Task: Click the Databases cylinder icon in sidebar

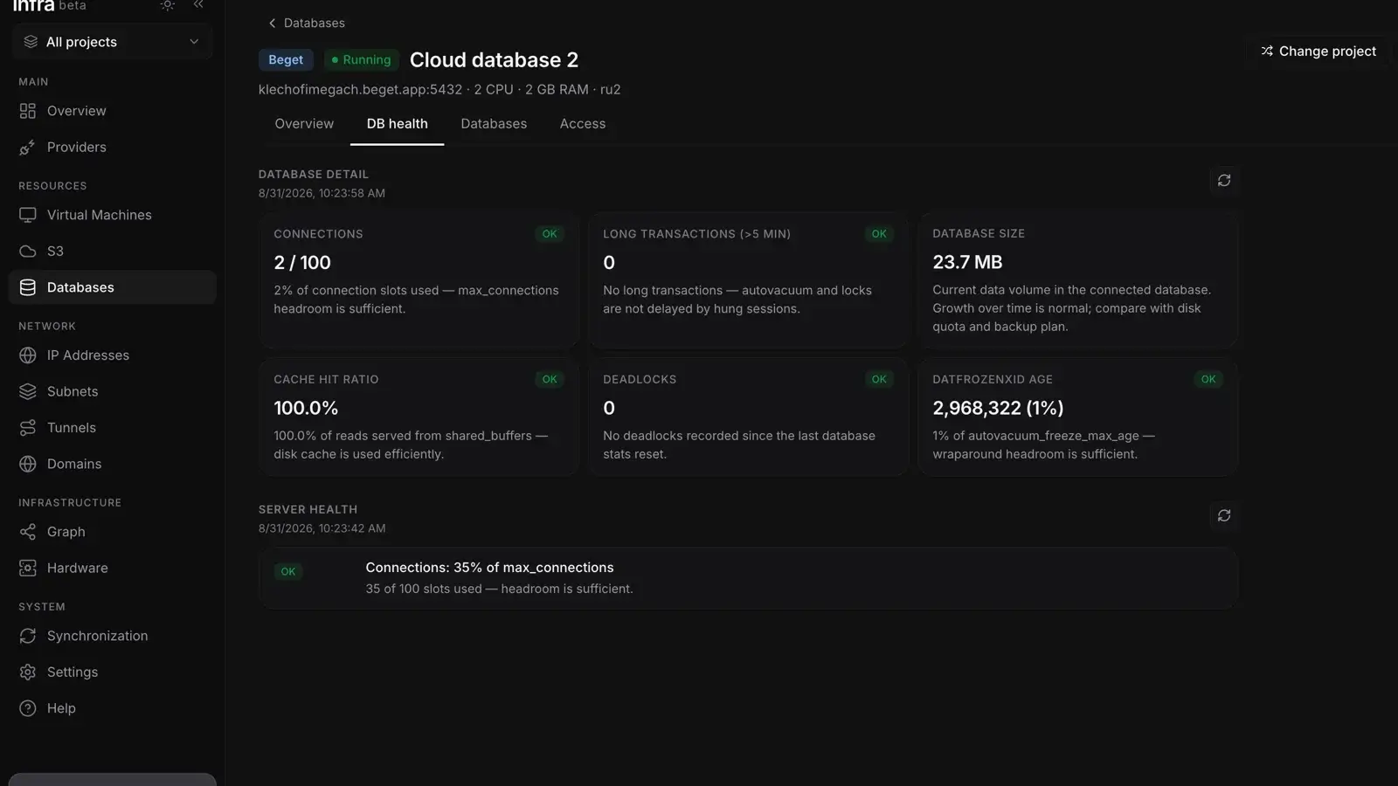Action: pos(28,287)
